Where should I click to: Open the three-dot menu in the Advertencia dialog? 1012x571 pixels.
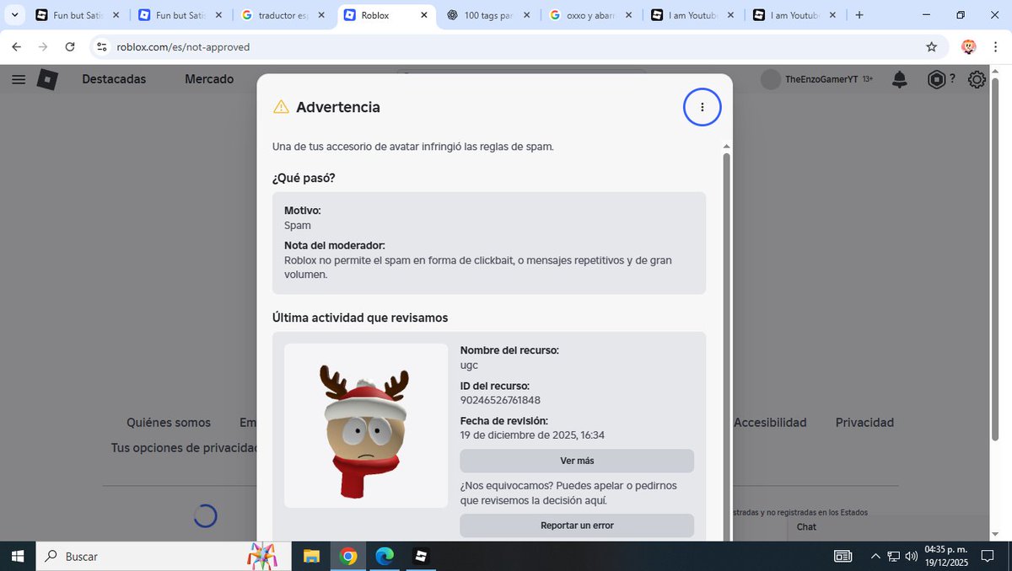click(702, 107)
